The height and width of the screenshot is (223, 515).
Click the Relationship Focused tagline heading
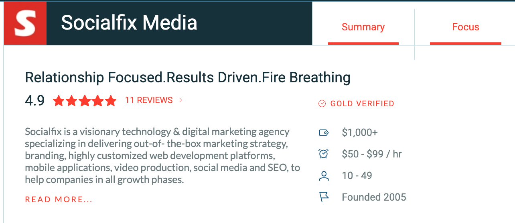click(188, 78)
